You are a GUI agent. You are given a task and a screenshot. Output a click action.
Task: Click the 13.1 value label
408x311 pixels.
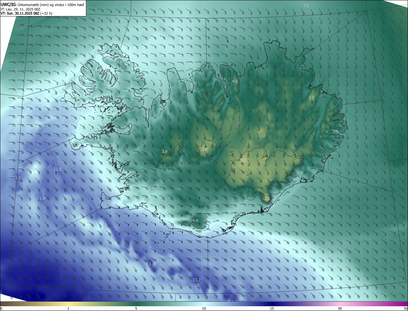pyautogui.click(x=17, y=177)
